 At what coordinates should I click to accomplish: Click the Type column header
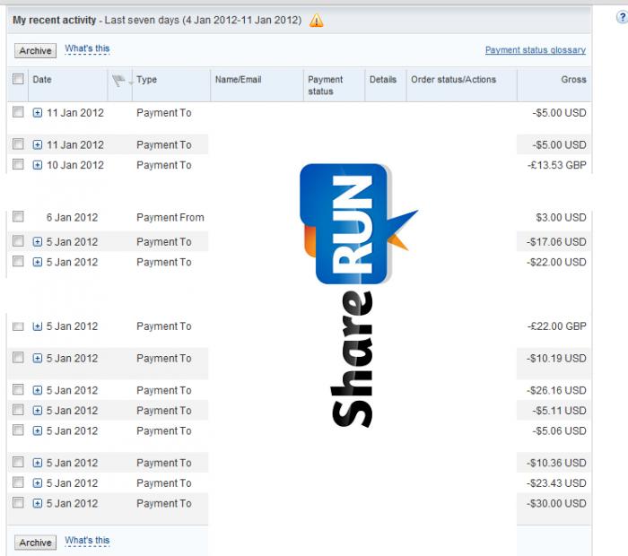click(146, 79)
